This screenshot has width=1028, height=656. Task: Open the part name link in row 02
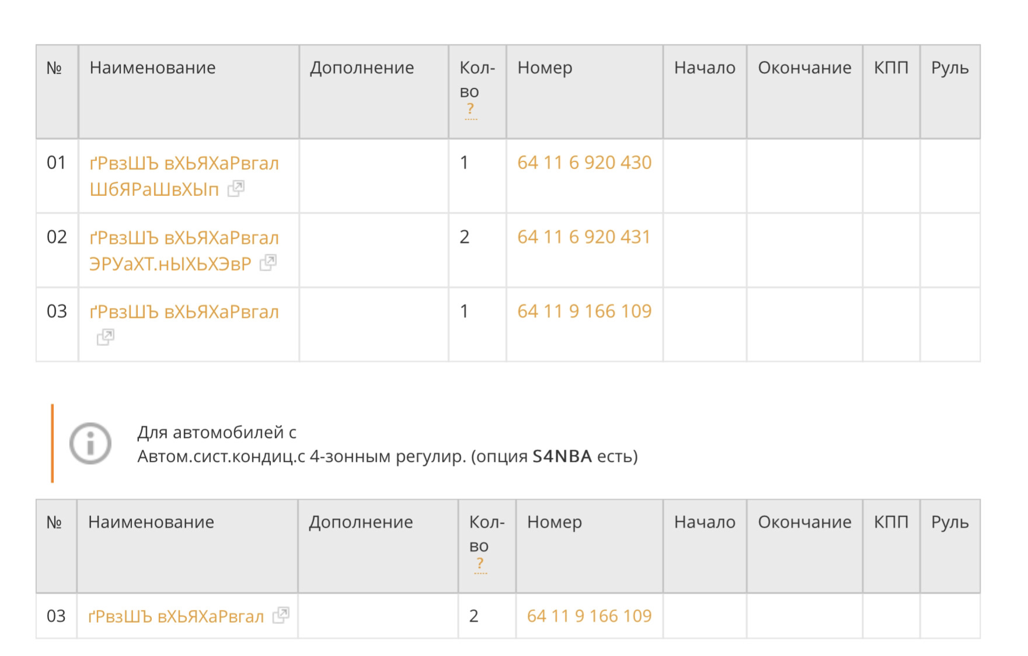click(184, 238)
